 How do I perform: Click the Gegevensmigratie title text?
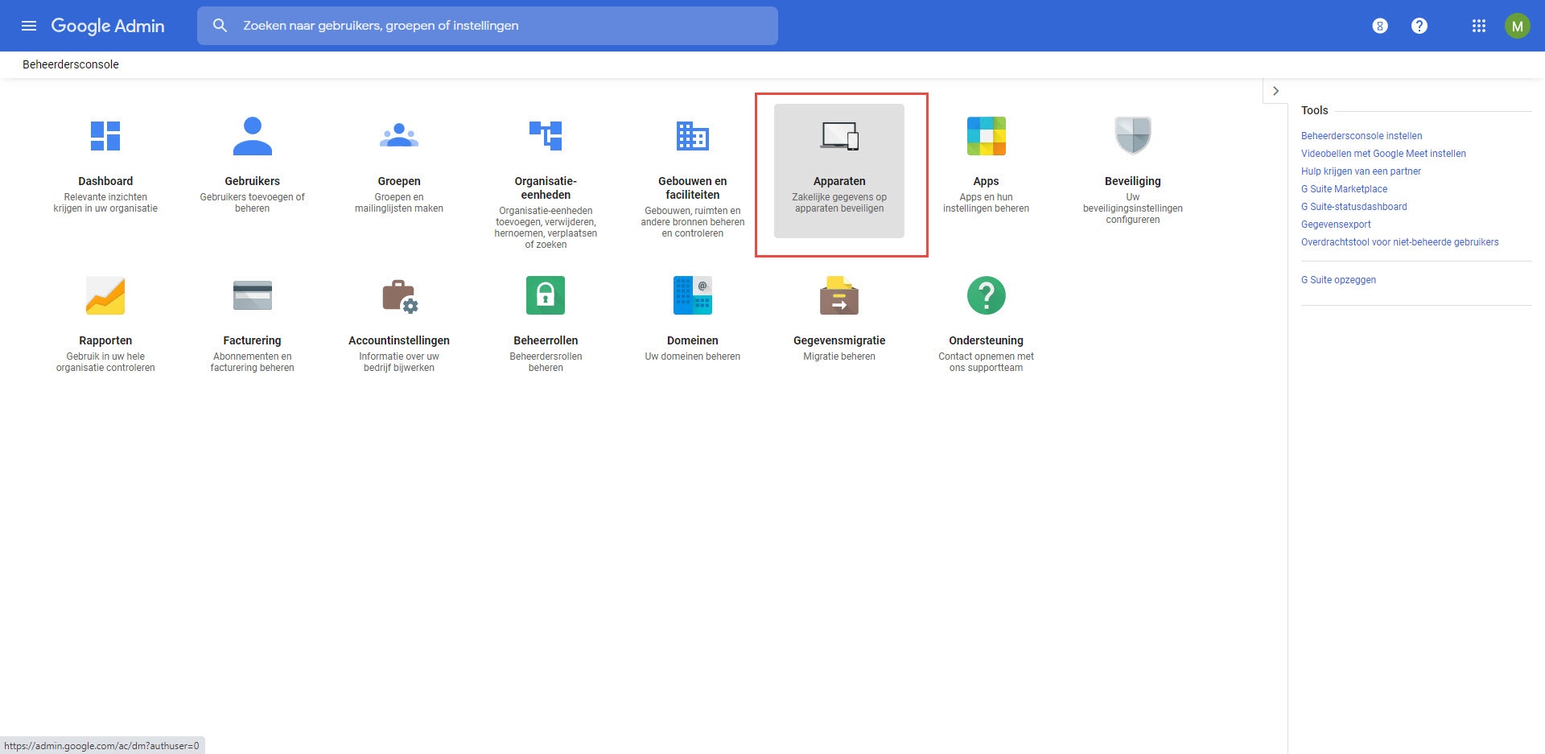click(839, 340)
